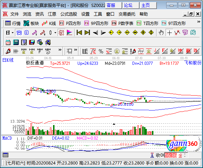Click the 主页 button
This screenshot has height=168, width=203.
point(148,6)
